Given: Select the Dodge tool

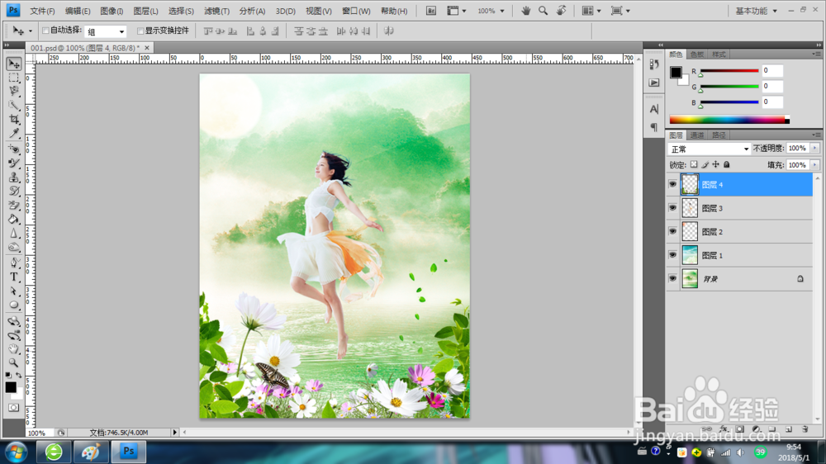Looking at the screenshot, I should click(14, 247).
